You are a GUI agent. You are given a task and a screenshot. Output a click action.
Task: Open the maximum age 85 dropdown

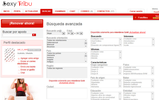[x=81, y=34]
